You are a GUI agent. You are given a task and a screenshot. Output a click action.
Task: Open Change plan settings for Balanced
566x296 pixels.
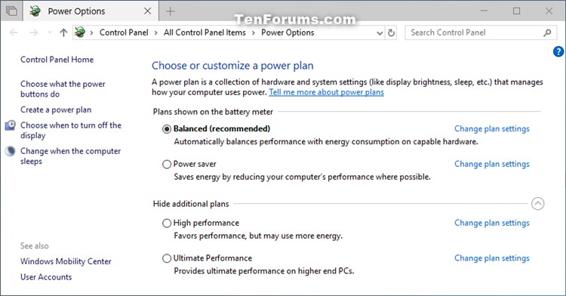pyautogui.click(x=491, y=129)
